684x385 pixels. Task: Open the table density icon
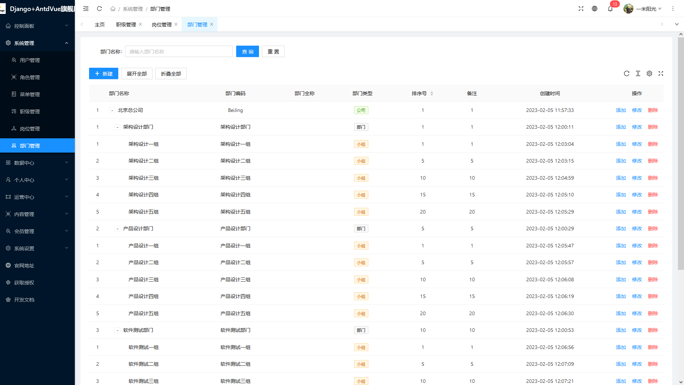[x=638, y=73]
